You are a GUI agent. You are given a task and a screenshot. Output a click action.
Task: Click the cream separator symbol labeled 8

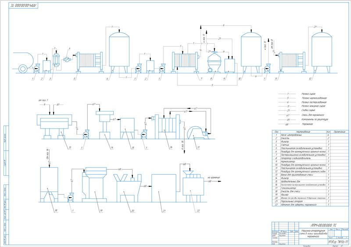214,62
